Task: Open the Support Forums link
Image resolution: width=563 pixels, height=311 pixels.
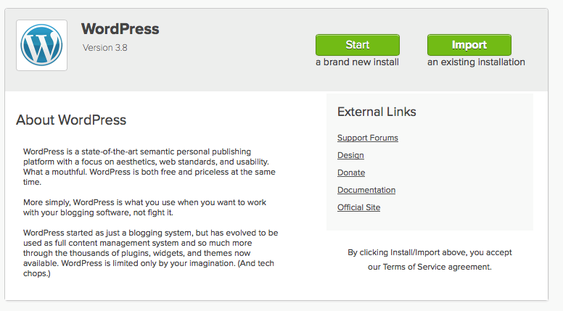Action: point(368,138)
